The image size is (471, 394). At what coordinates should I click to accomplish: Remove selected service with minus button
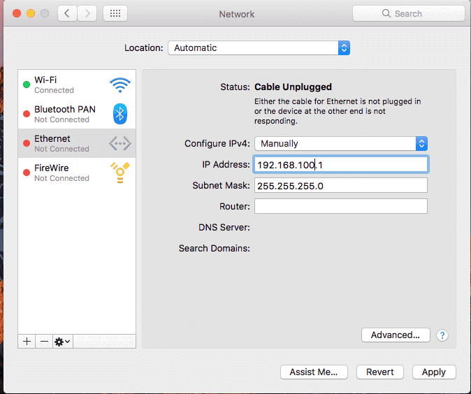click(44, 342)
